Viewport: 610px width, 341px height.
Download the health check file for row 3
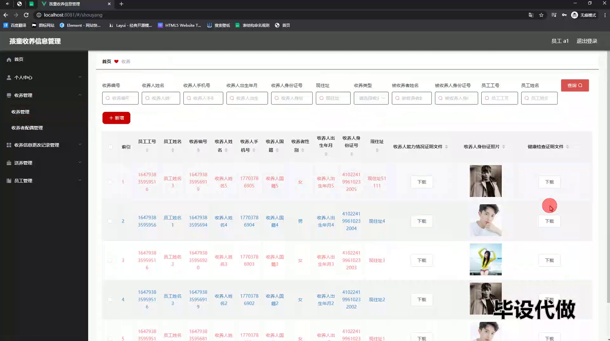[x=549, y=261]
